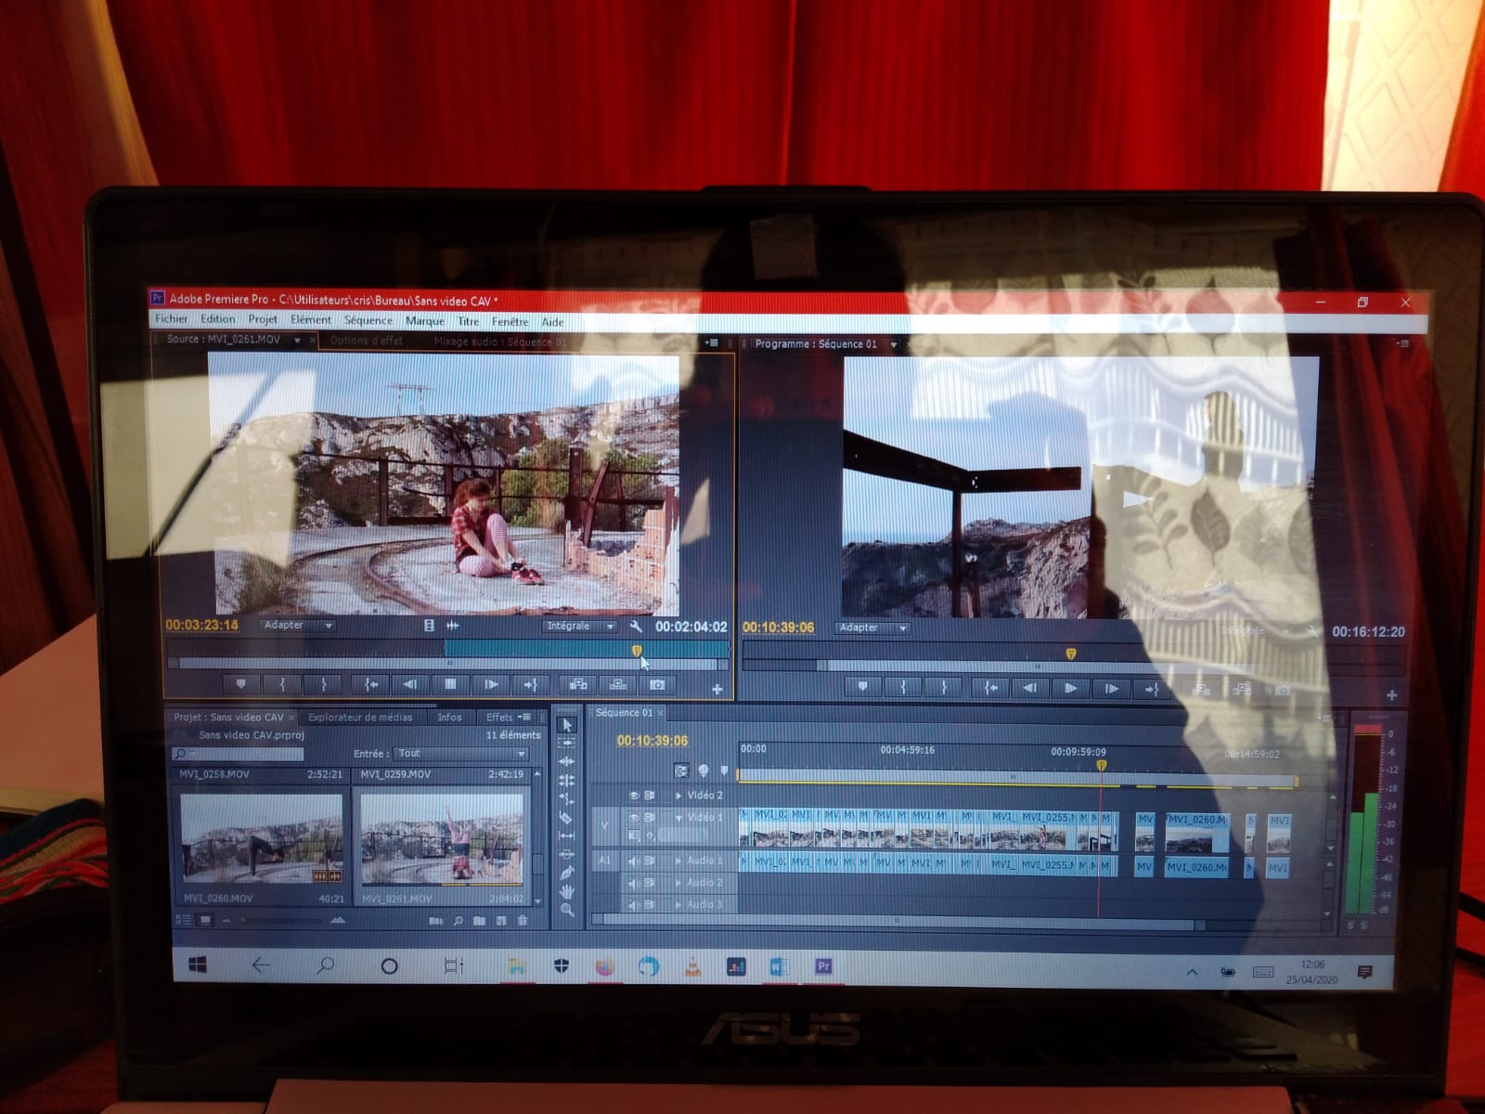Click Insert button in Source monitor
This screenshot has width=1485, height=1114.
pos(578,685)
